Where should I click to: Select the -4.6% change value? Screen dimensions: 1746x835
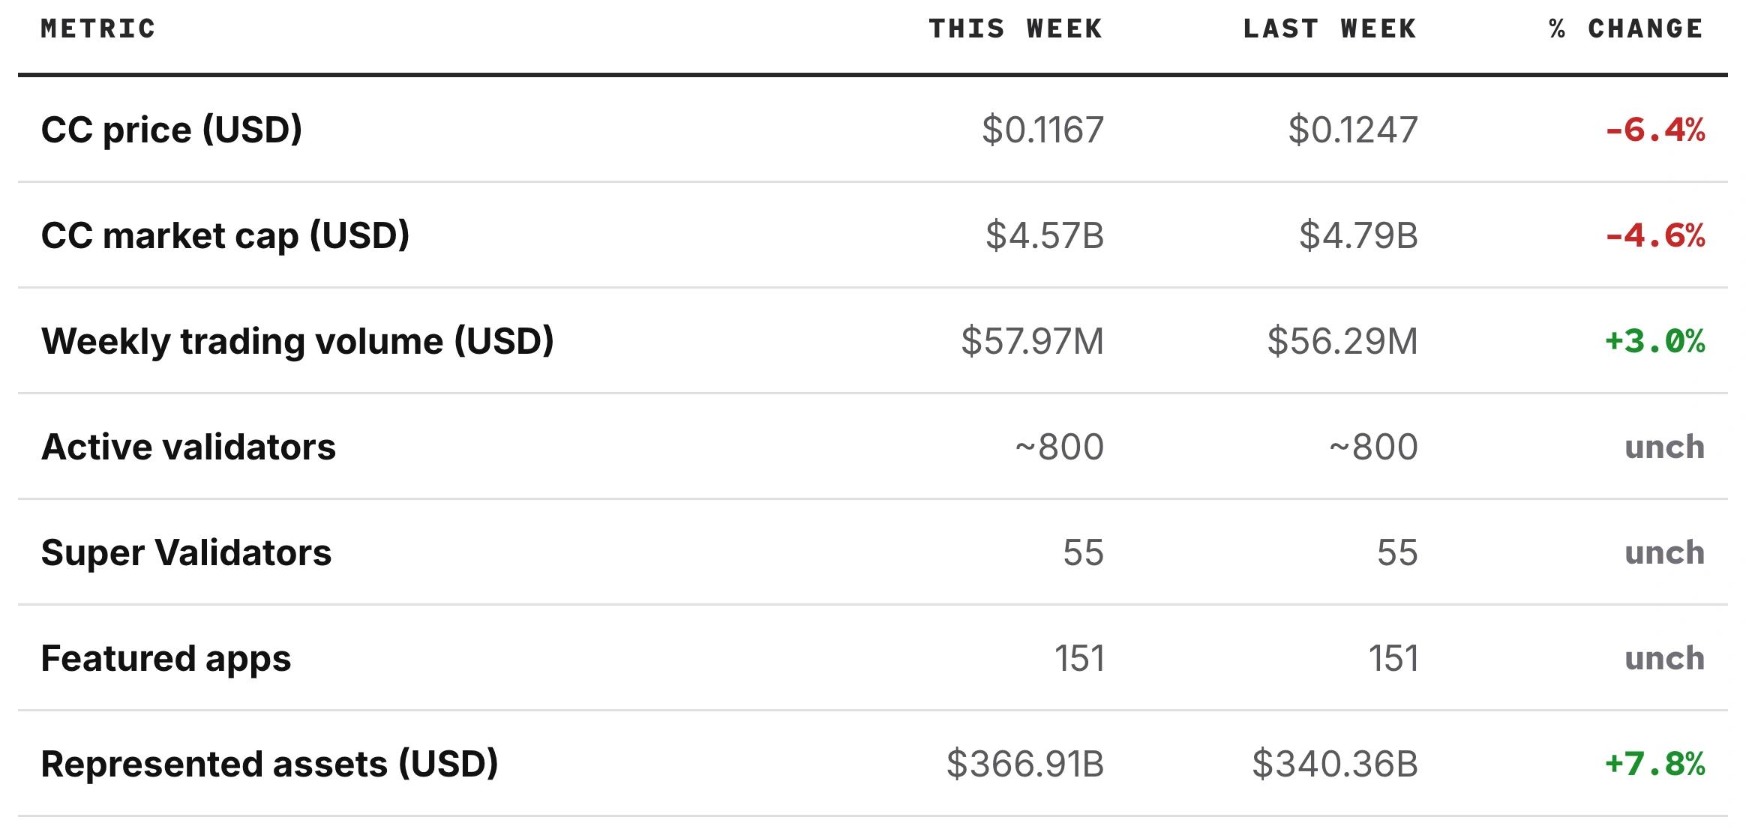[x=1654, y=236]
